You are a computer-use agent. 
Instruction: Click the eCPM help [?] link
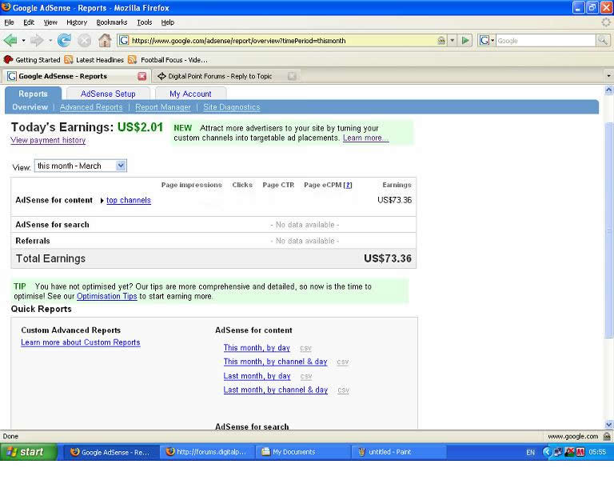tap(347, 185)
